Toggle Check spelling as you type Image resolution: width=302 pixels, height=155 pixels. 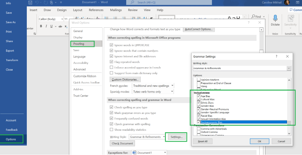(111, 107)
